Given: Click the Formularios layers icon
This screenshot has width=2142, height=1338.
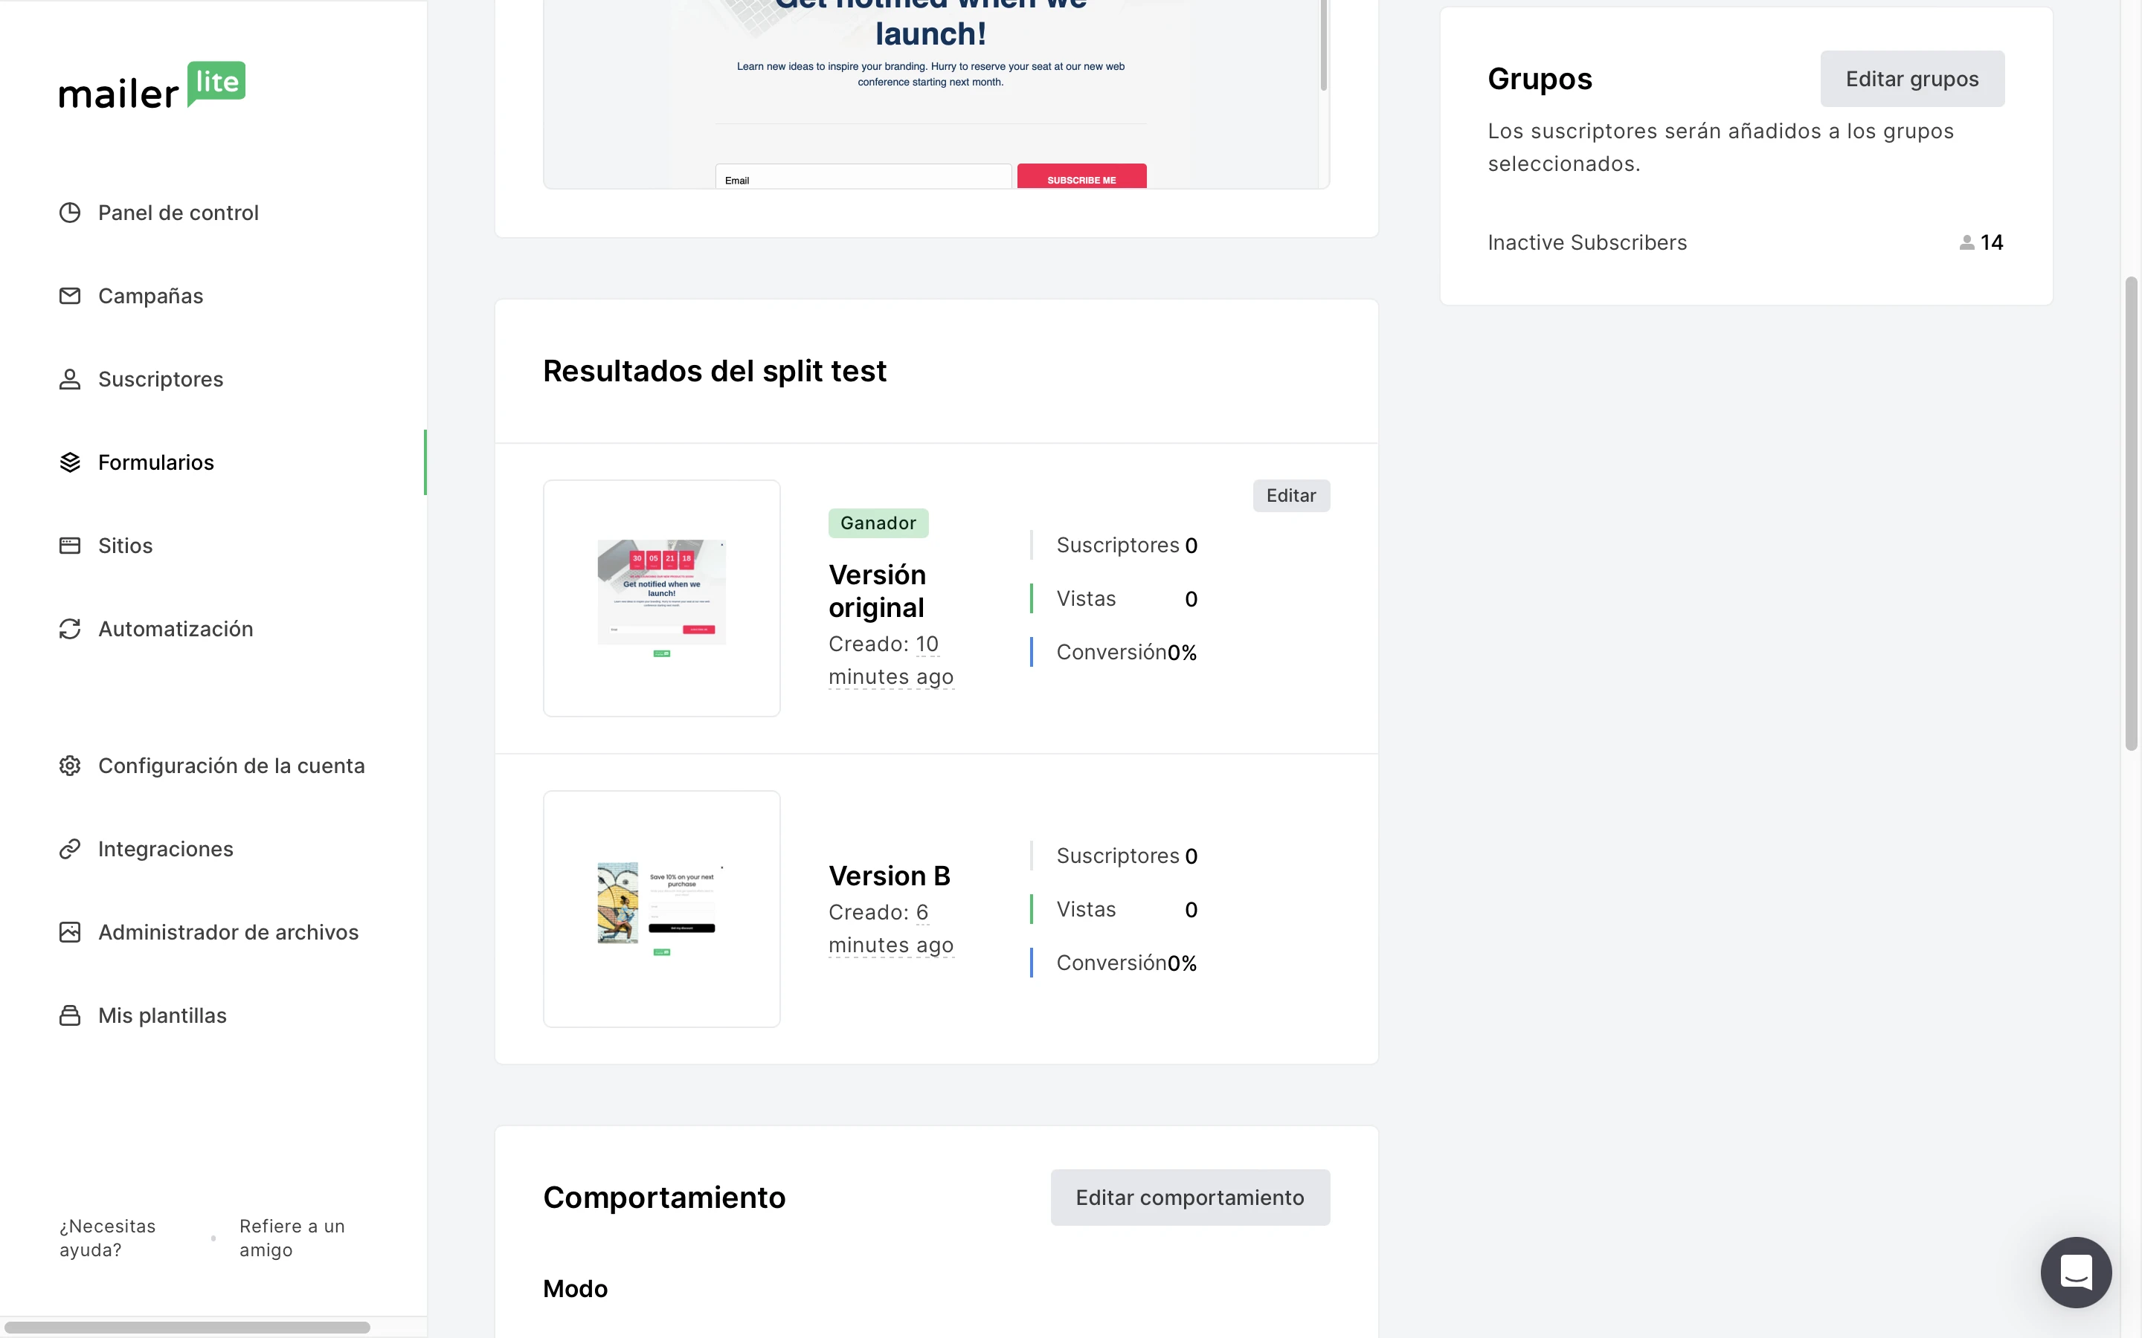Looking at the screenshot, I should tap(70, 462).
